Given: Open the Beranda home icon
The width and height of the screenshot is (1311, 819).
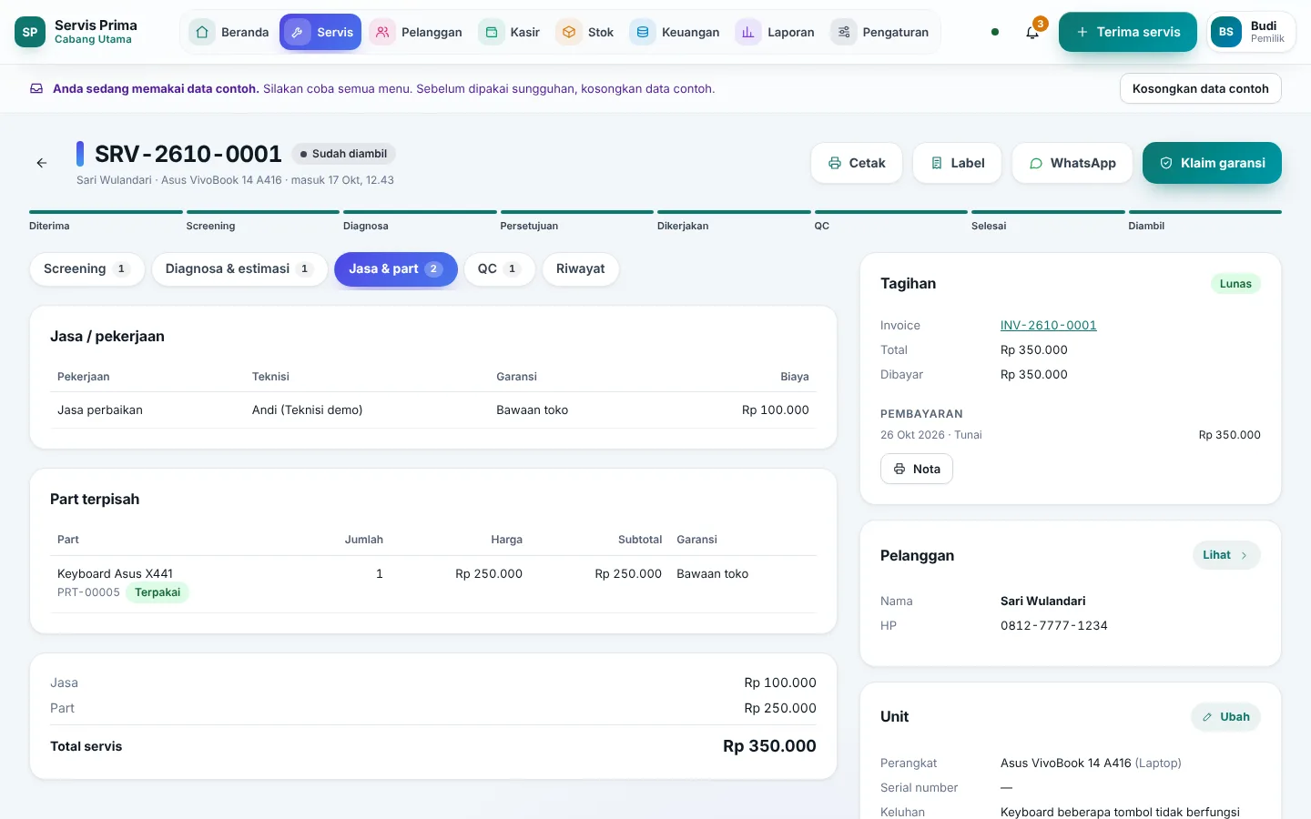Looking at the screenshot, I should coord(202,32).
